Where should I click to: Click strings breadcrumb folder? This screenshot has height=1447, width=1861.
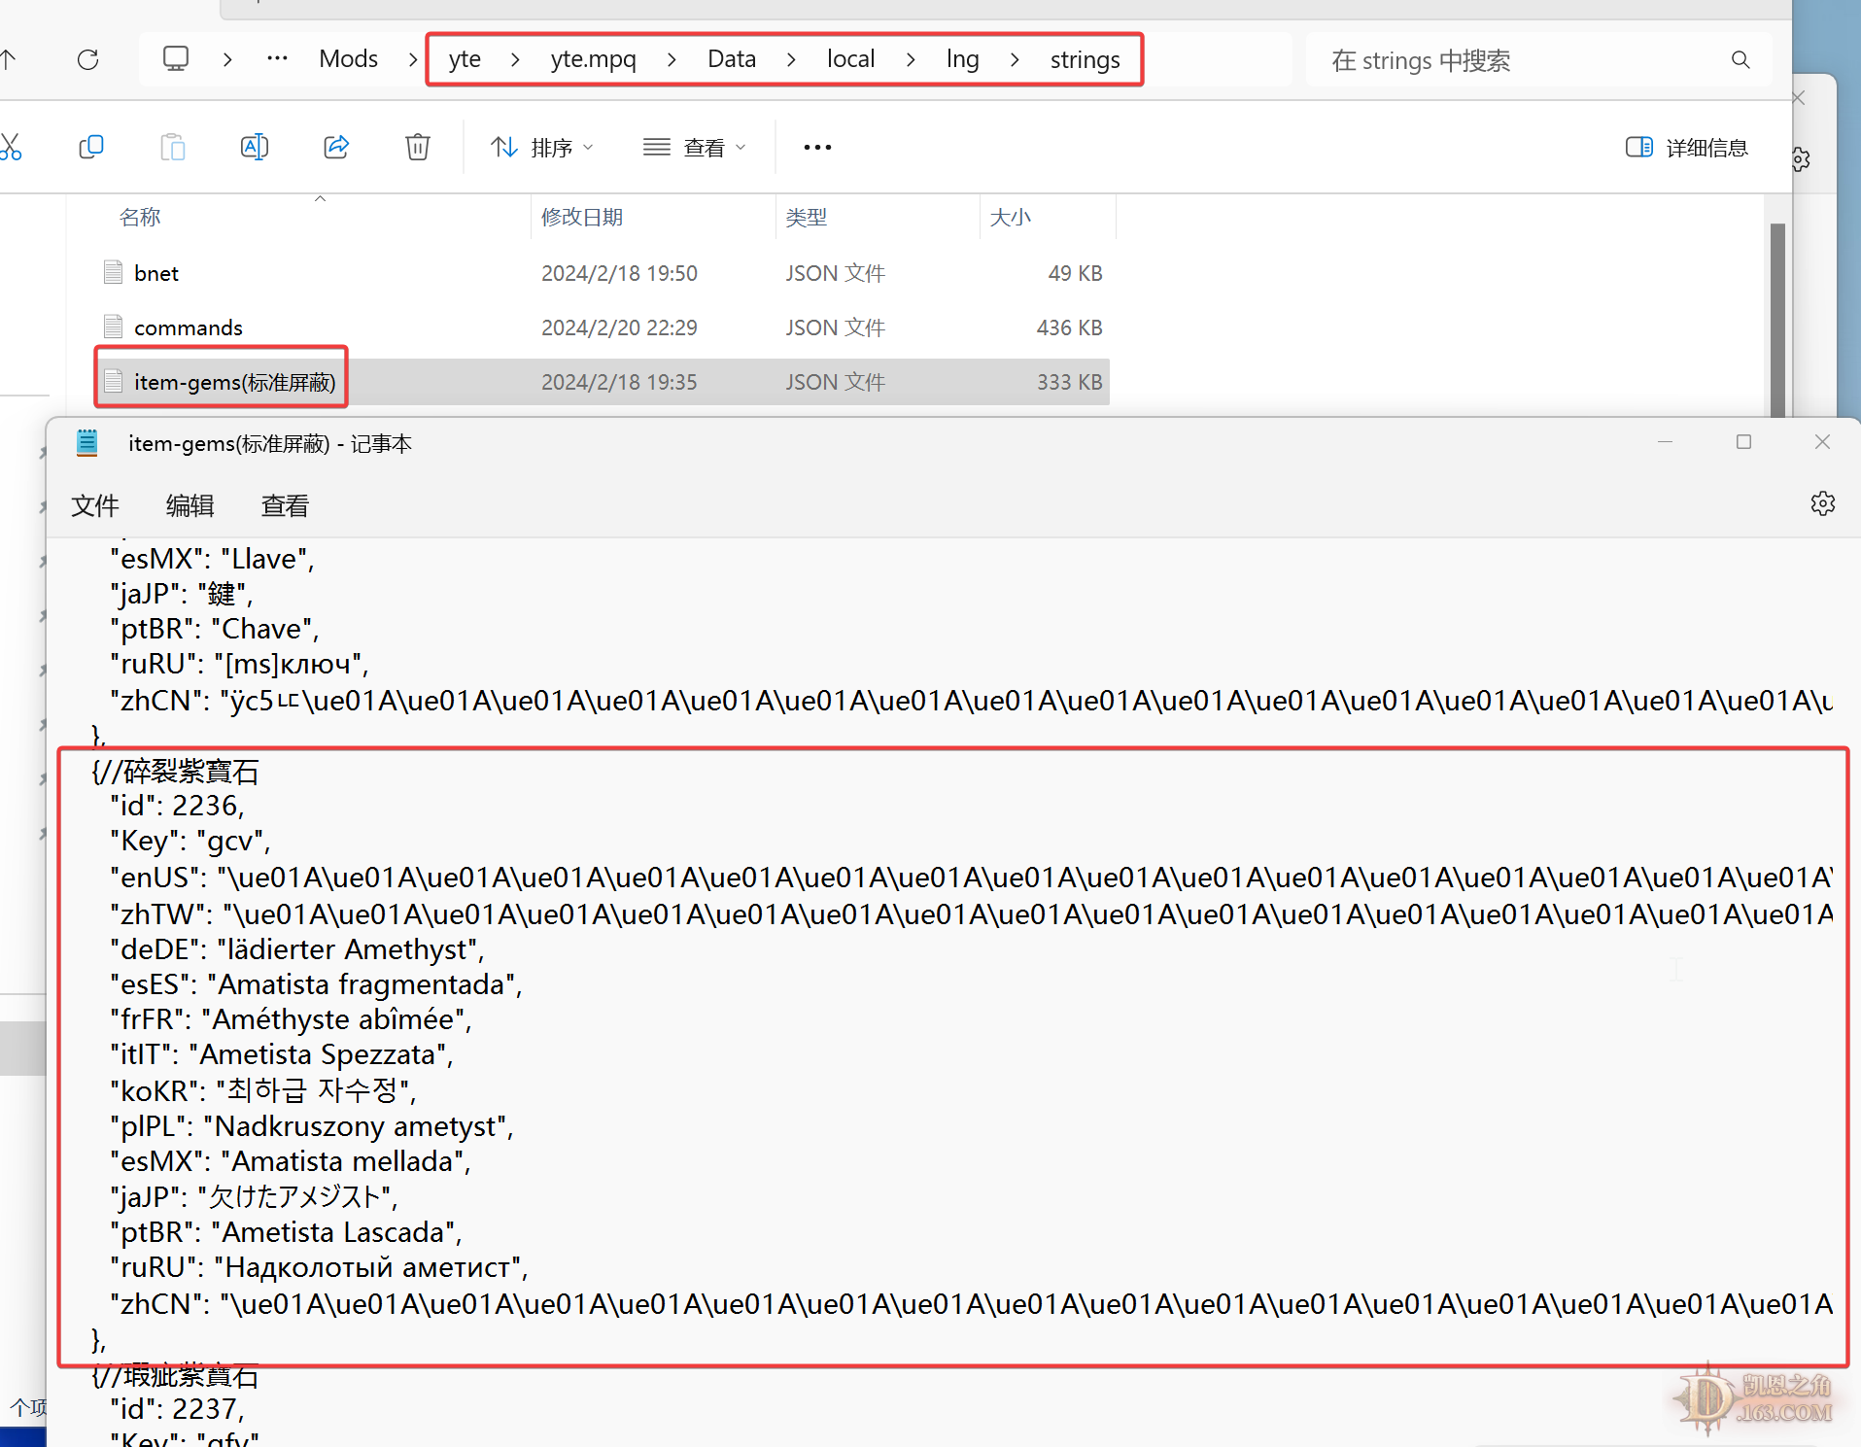1085,59
